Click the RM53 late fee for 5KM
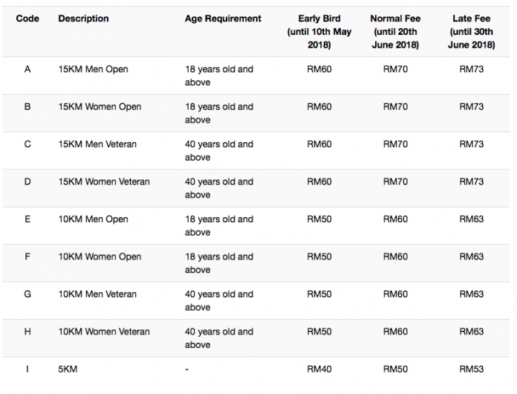 tap(471, 369)
